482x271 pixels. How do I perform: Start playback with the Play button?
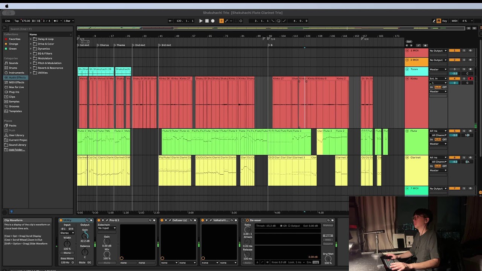tap(201, 21)
